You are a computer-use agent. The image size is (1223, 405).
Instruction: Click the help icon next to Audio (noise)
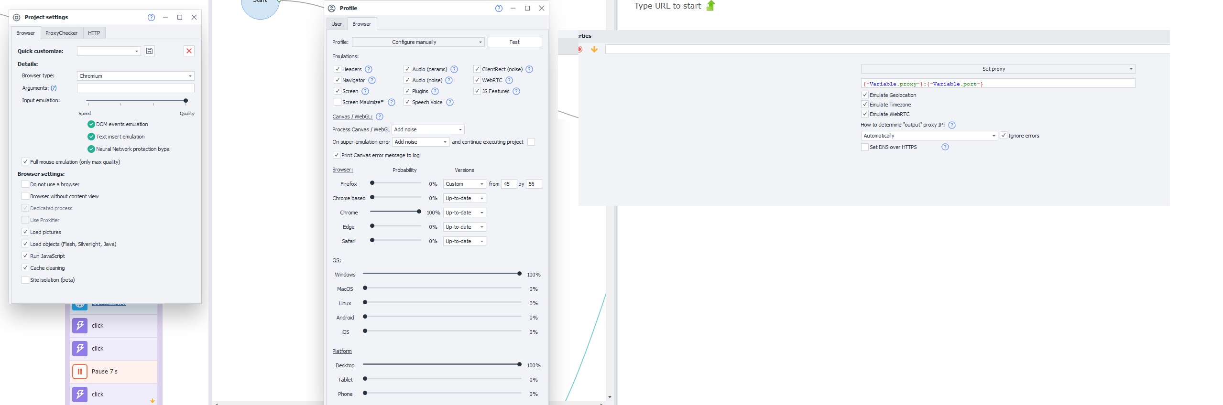[x=449, y=80]
